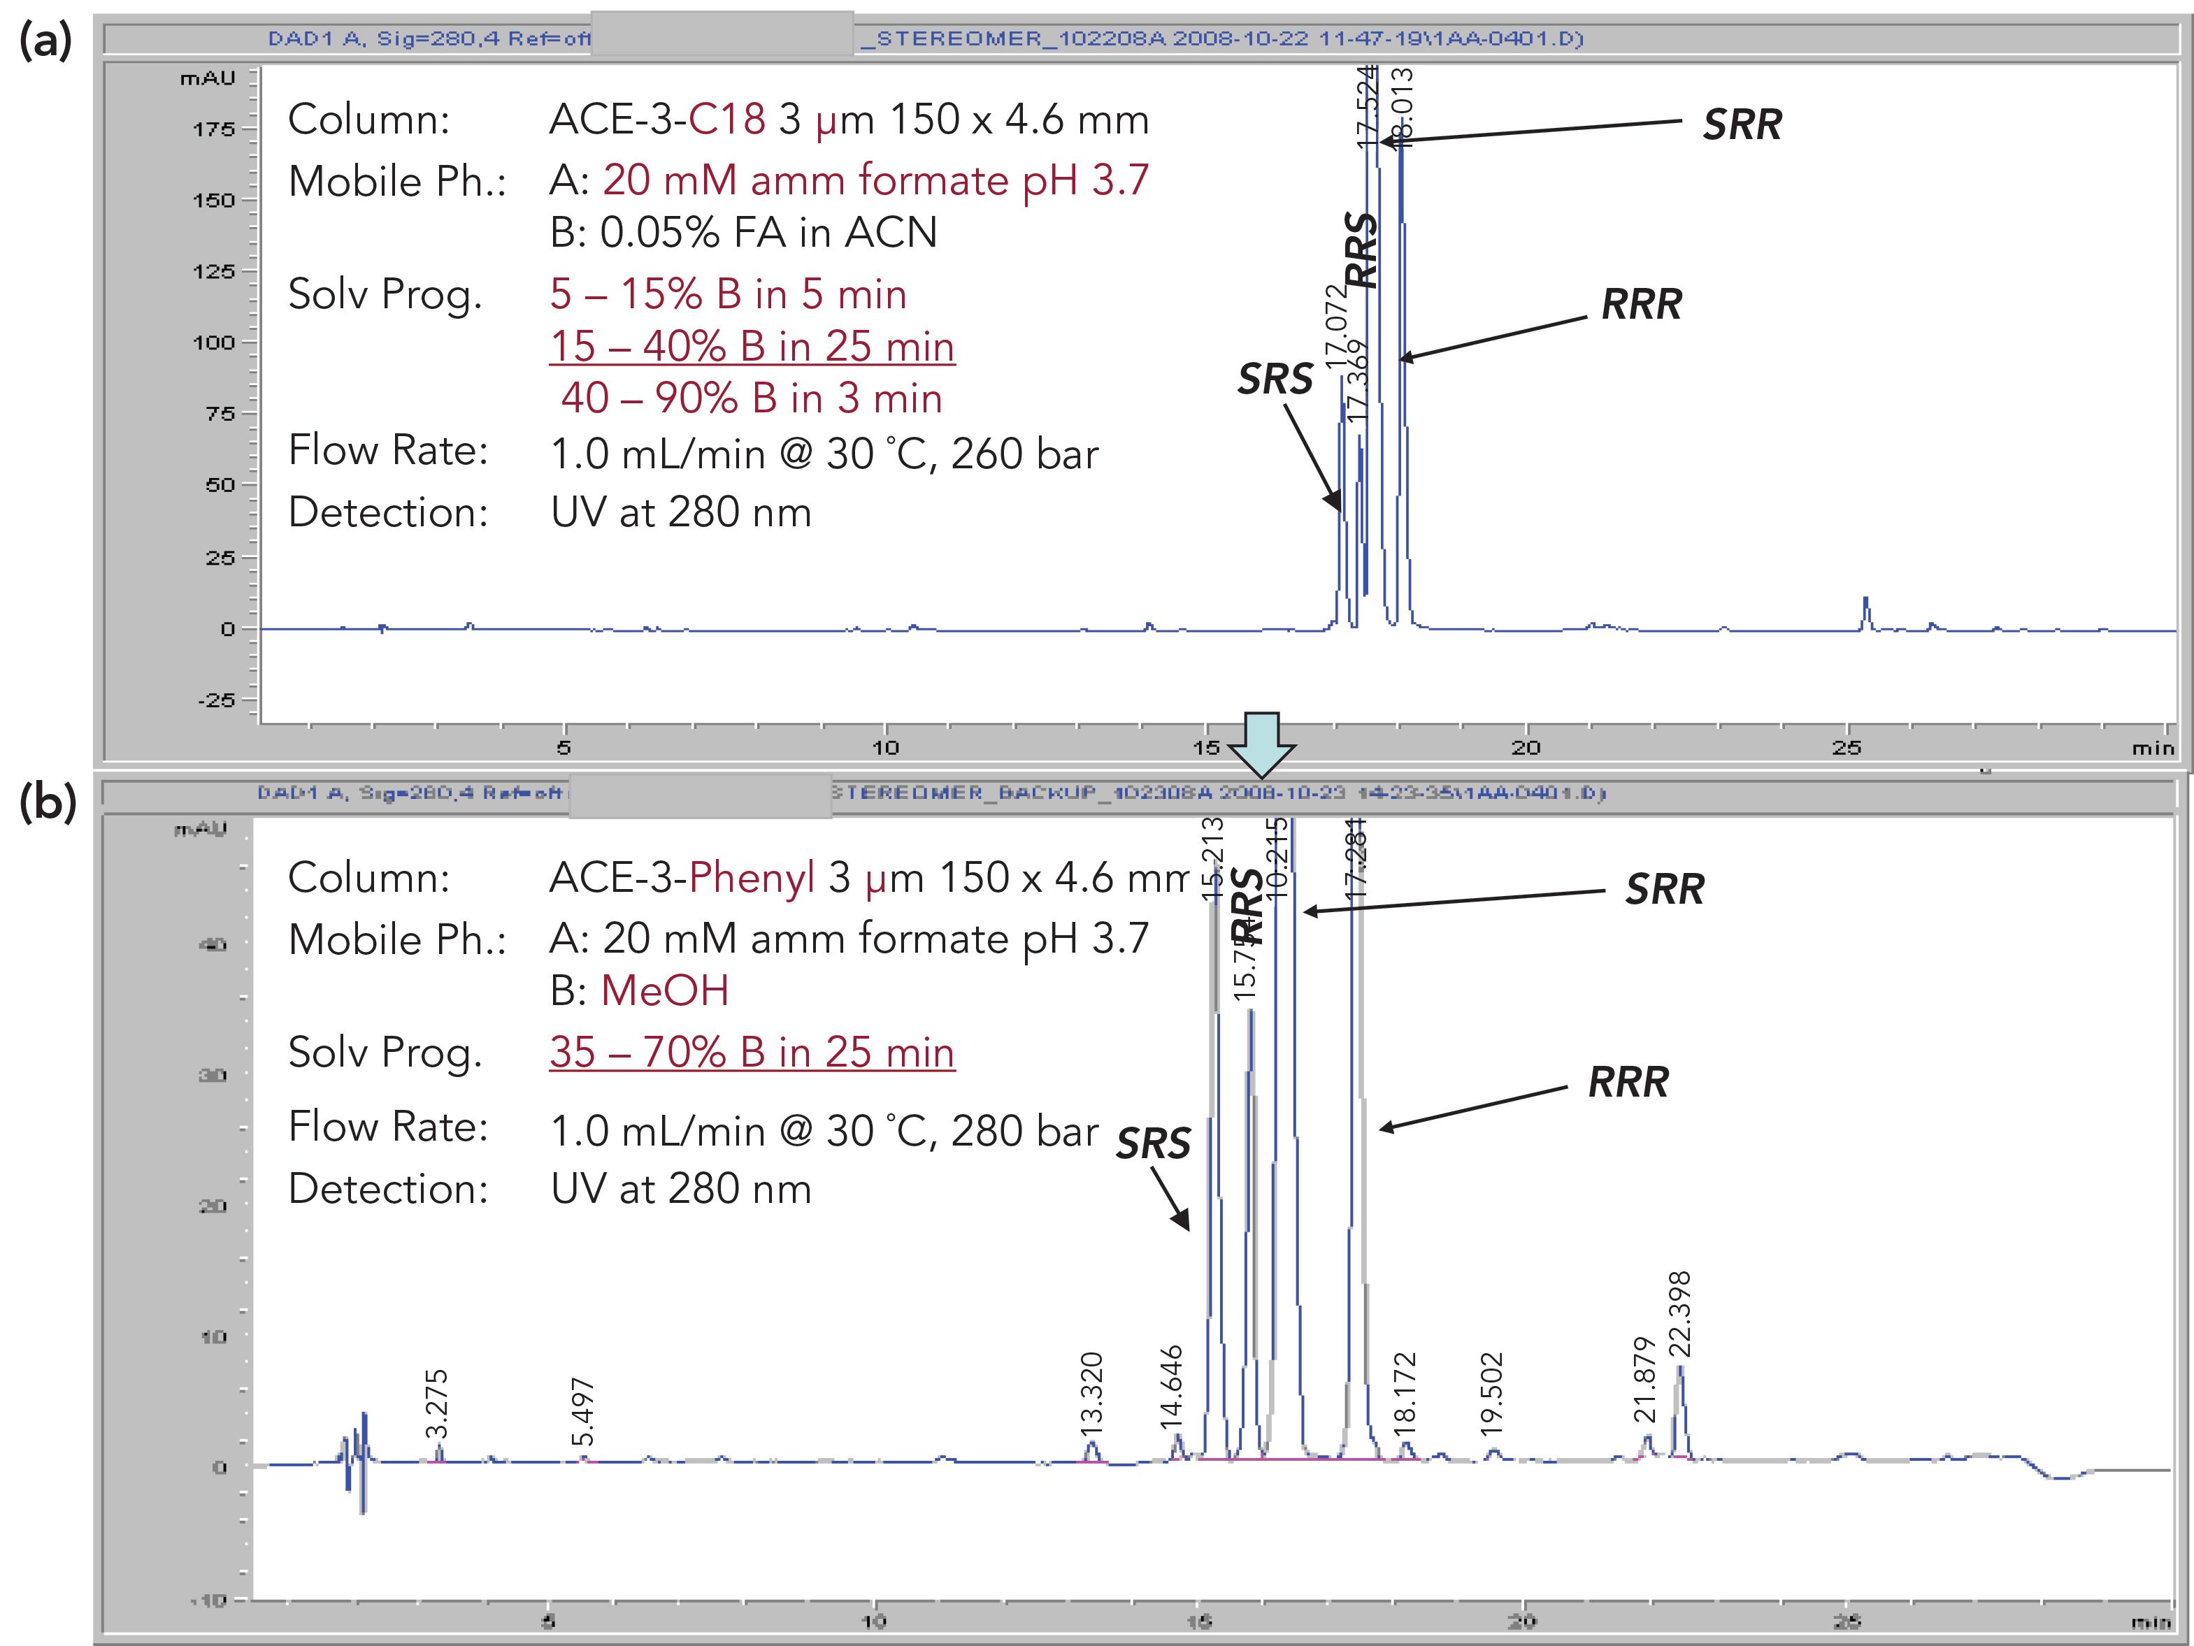Image resolution: width=2194 pixels, height=1646 pixels.
Task: Click the RRR label in the Phenyl chromatogram
Action: [x=1628, y=1082]
